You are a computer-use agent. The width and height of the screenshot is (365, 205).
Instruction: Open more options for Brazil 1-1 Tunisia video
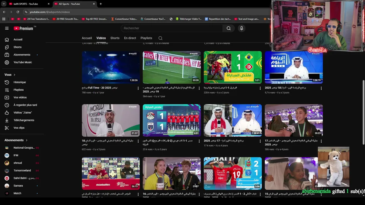pyautogui.click(x=260, y=88)
